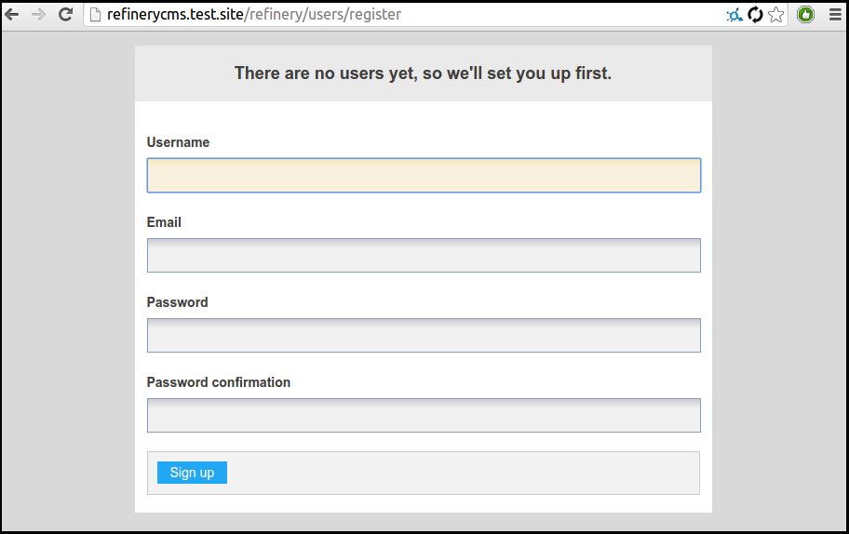849x534 pixels.
Task: Click into the Username input field
Action: (x=424, y=176)
